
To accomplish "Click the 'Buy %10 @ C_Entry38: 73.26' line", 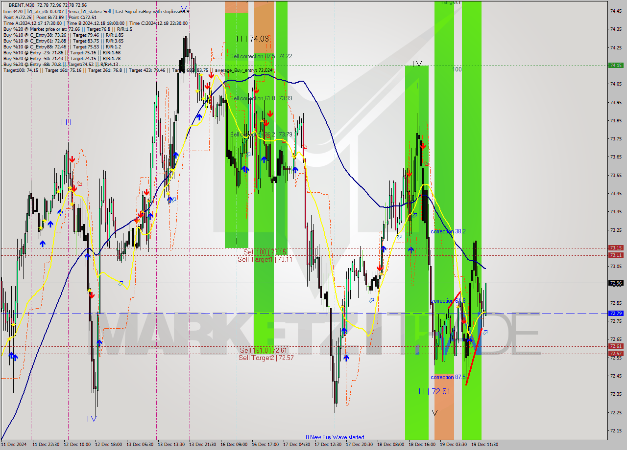I will pos(63,35).
